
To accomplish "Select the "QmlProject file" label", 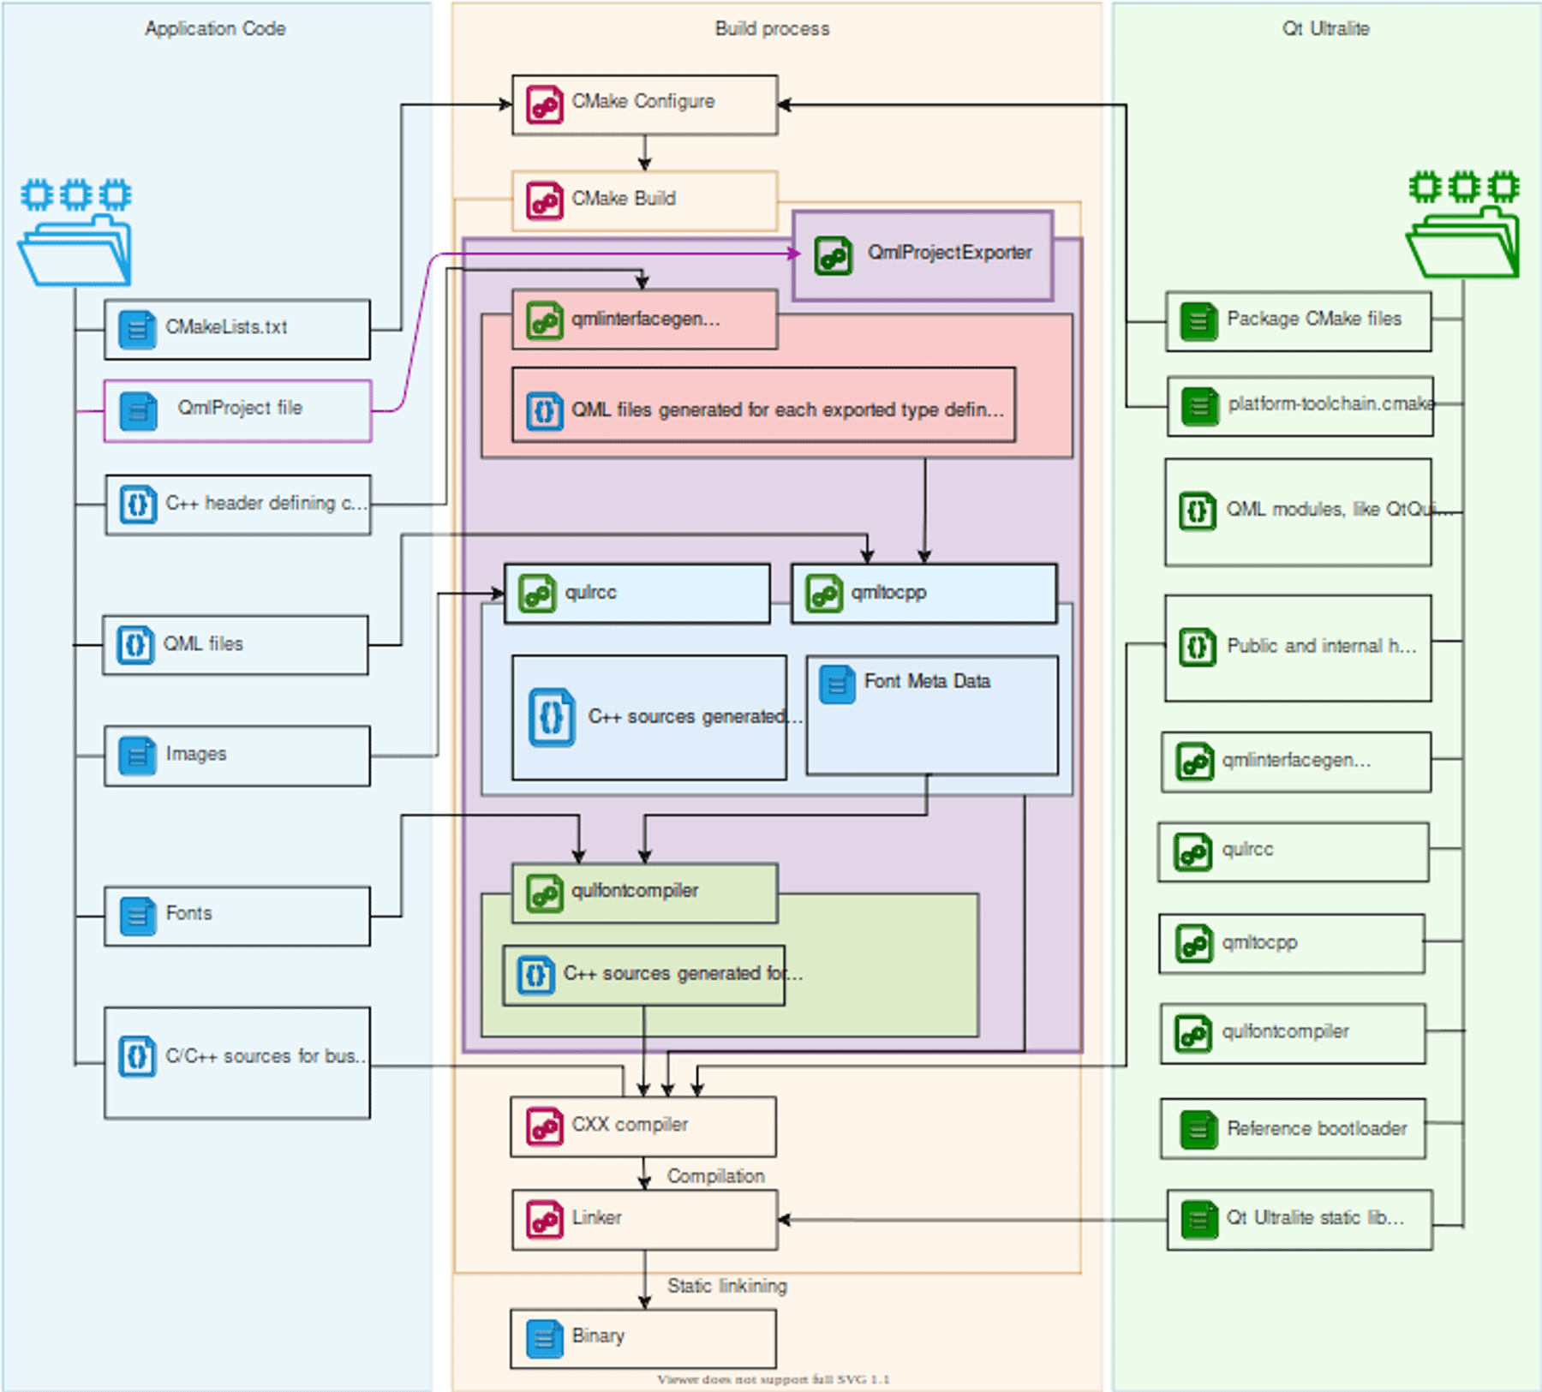I will [x=240, y=408].
